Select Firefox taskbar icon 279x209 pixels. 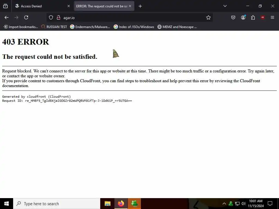tap(121, 204)
